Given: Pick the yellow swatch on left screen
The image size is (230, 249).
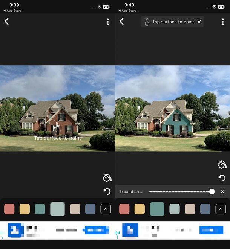Looking at the screenshot, I should coord(25,209).
